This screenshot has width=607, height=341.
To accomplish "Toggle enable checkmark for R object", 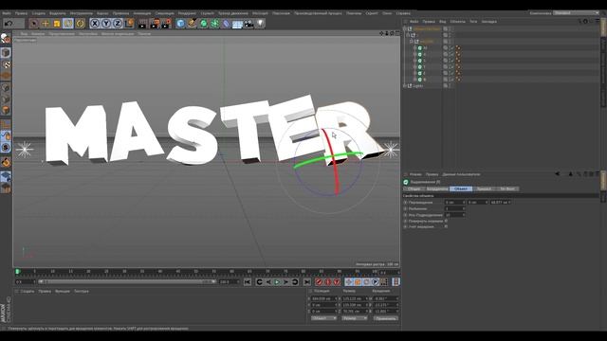I will pos(451,80).
